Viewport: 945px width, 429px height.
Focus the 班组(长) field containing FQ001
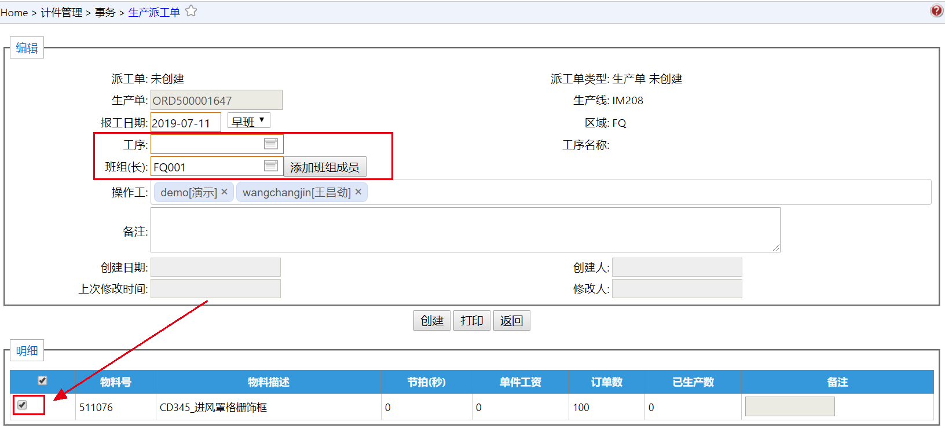coord(217,167)
